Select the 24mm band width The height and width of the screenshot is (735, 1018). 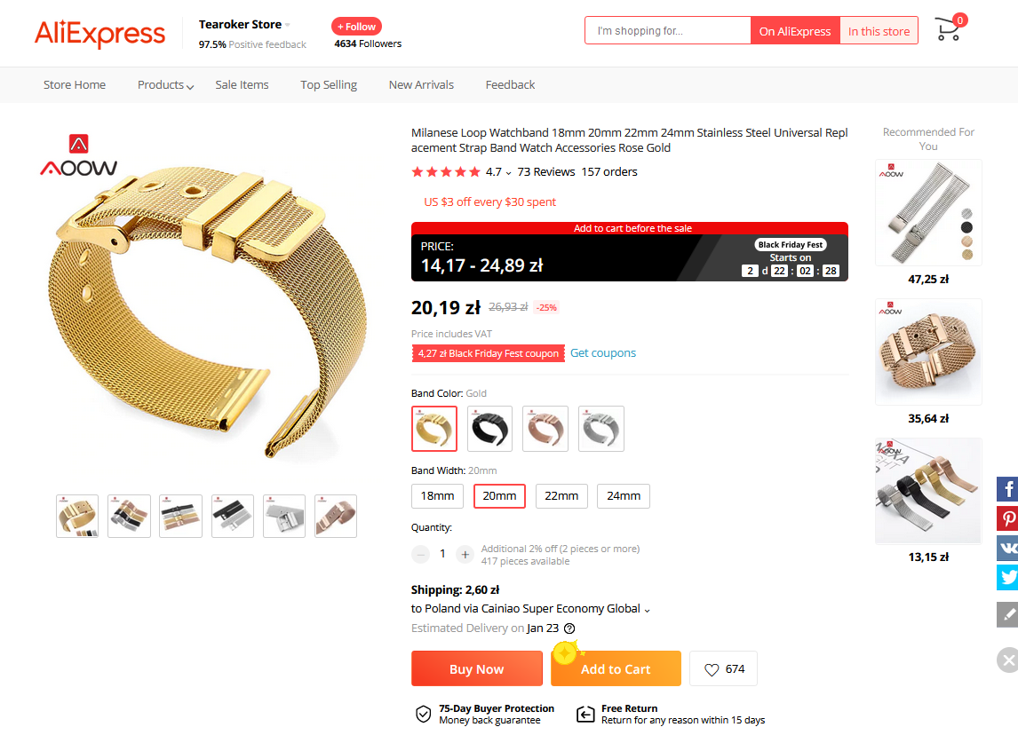pos(624,496)
